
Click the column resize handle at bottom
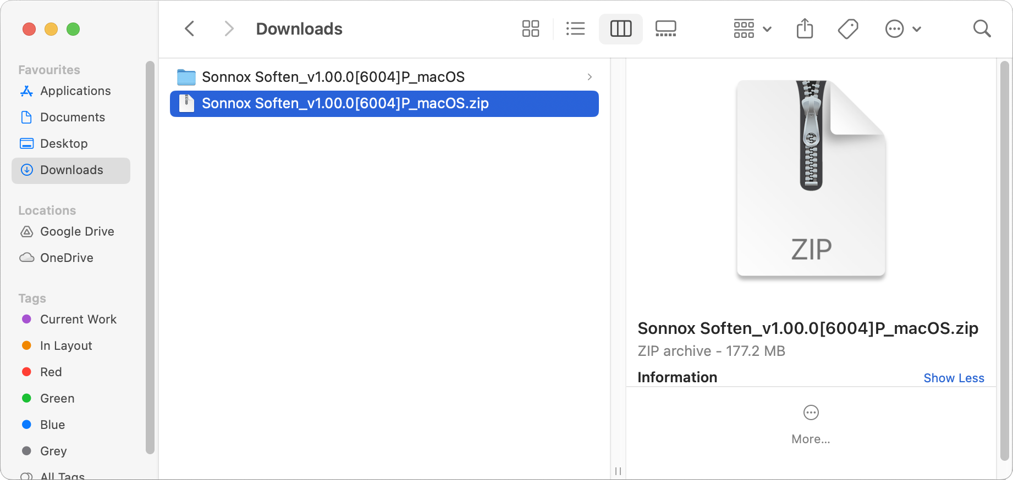coord(618,471)
